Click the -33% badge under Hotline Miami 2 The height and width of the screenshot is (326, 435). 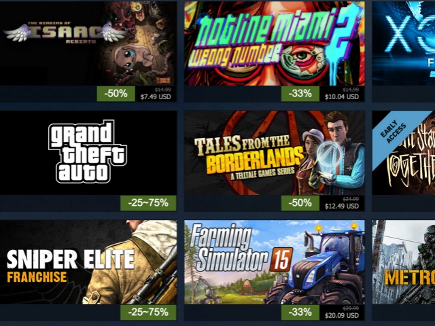point(300,94)
